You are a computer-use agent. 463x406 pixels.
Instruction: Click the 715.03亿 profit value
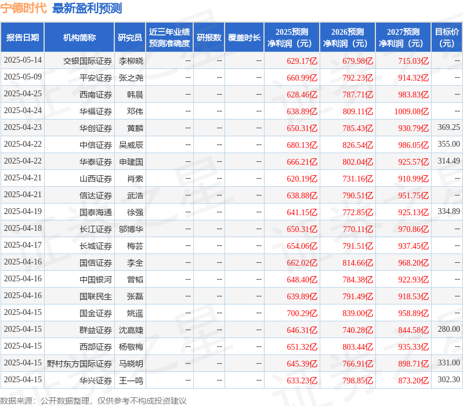click(x=413, y=61)
